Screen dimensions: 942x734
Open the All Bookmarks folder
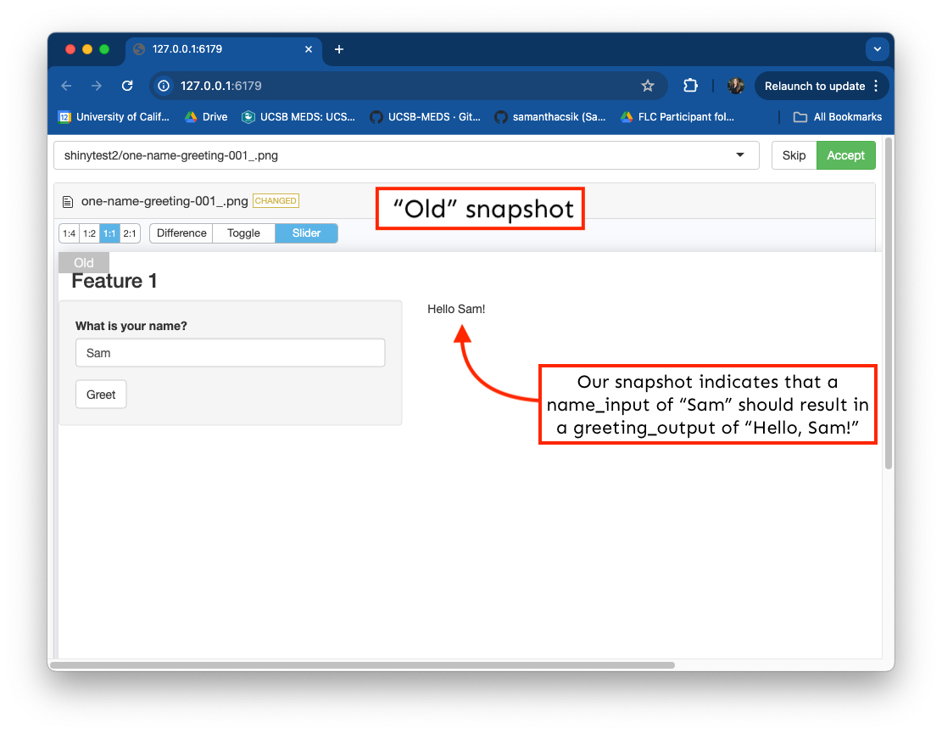(837, 117)
